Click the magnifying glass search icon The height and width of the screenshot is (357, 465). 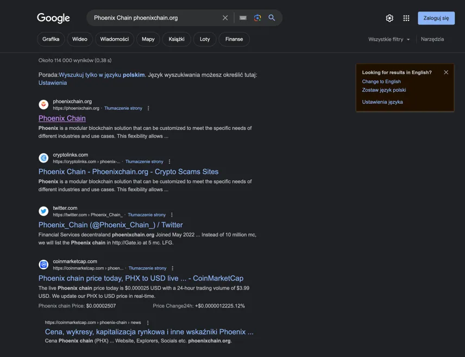(x=272, y=18)
